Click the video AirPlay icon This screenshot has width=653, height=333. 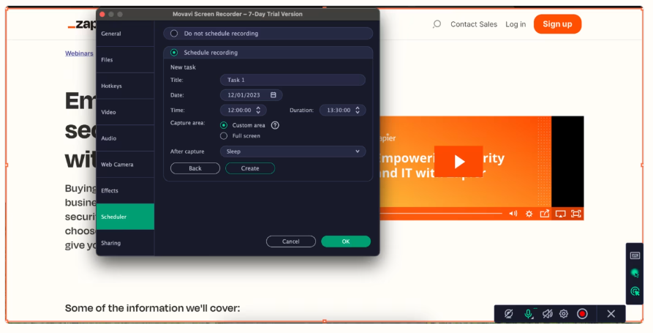tap(560, 214)
